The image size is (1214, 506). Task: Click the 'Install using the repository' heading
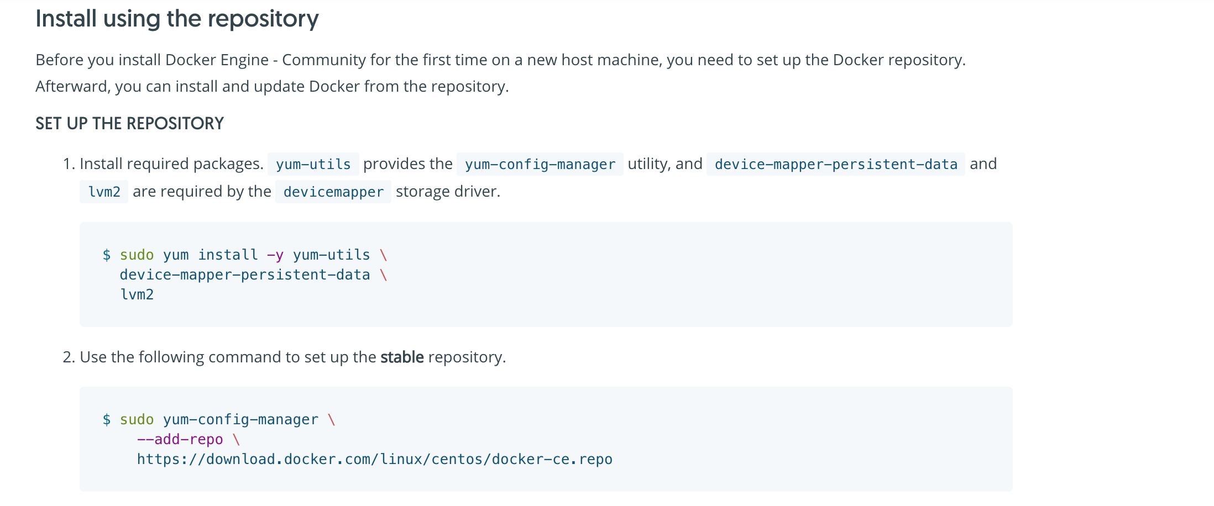[x=177, y=19]
